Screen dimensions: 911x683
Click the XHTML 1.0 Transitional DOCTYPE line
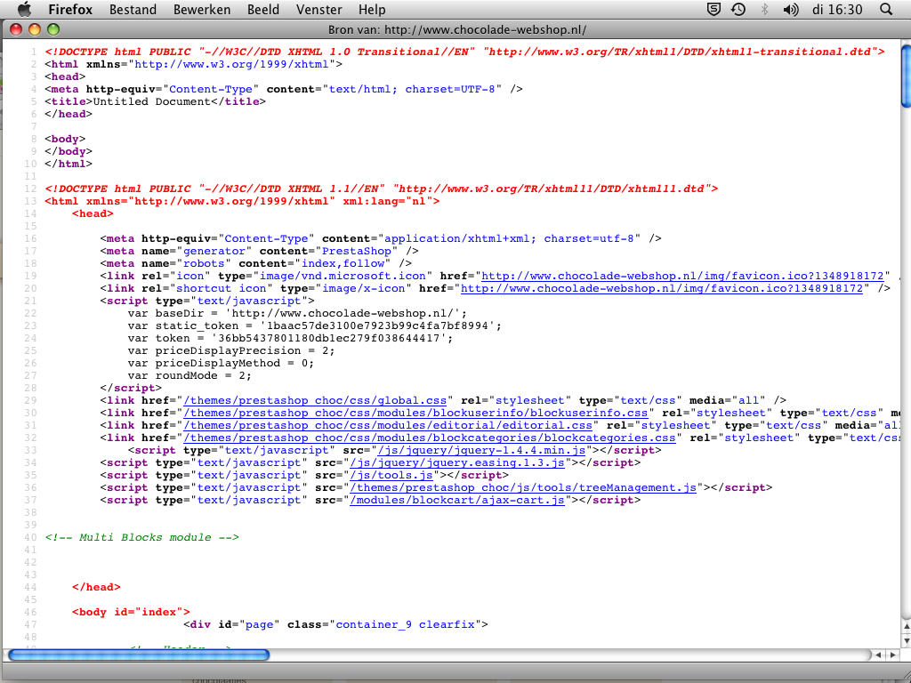[x=464, y=52]
